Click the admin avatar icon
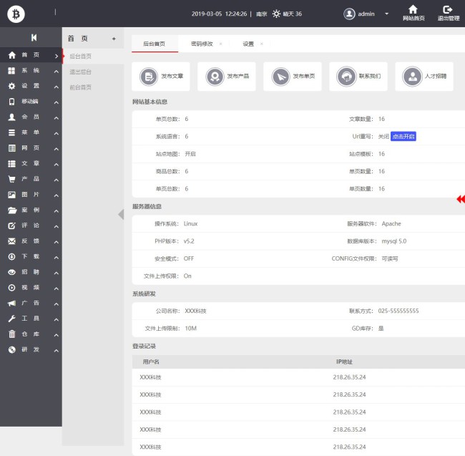The width and height of the screenshot is (465, 456). point(349,14)
